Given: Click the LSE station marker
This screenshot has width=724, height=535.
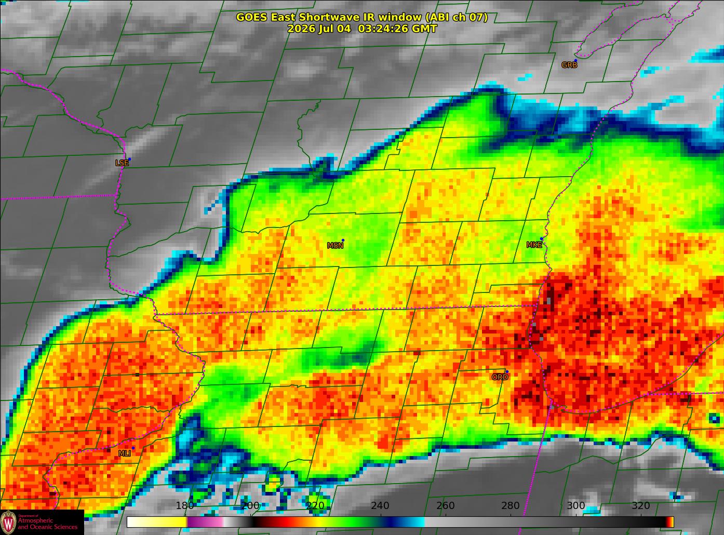Looking at the screenshot, I should coord(129,159).
